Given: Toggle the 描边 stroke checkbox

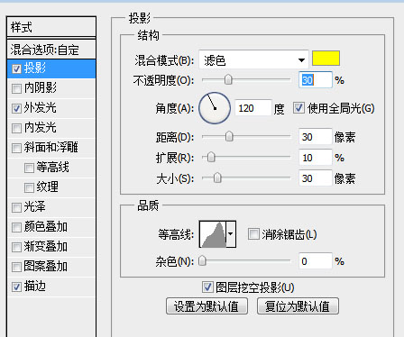Looking at the screenshot, I should 16,287.
